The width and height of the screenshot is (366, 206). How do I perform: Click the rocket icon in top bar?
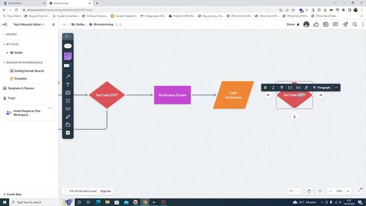[345, 24]
